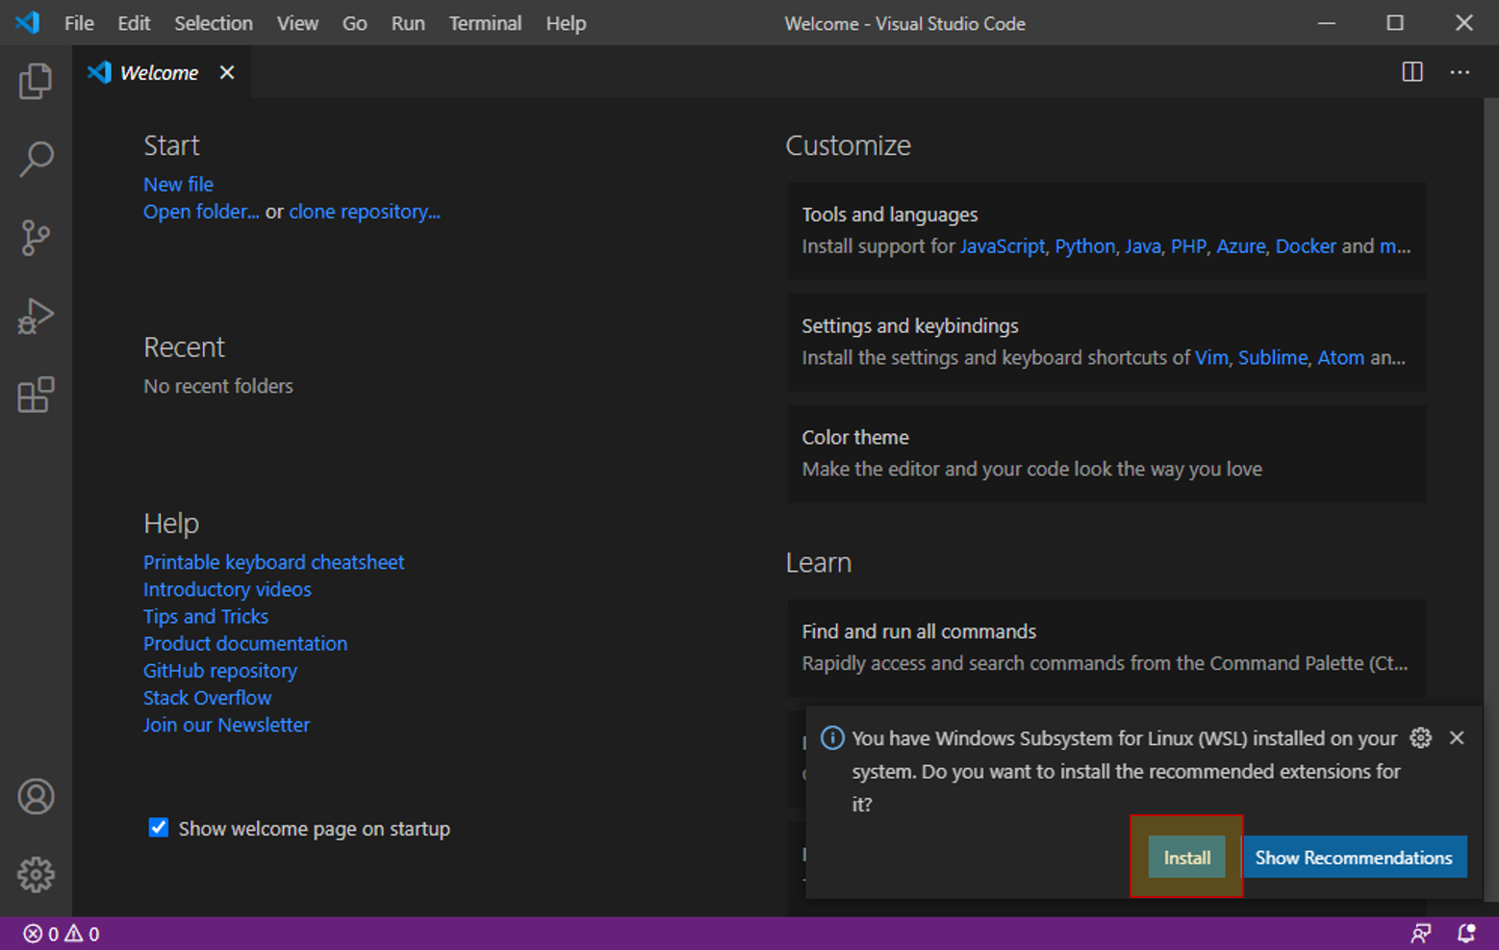Click the 'No recent folders' text
This screenshot has height=950, width=1499.
point(218,386)
